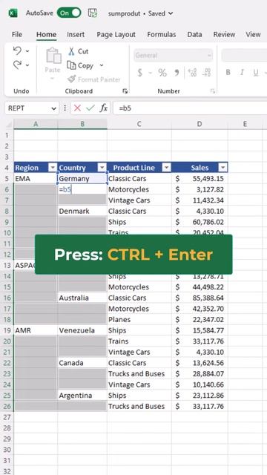Click the Insert Function fx icon
Viewport: 267px width, 475px height.
tap(104, 108)
